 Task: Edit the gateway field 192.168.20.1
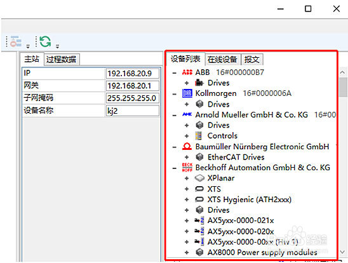coord(133,86)
